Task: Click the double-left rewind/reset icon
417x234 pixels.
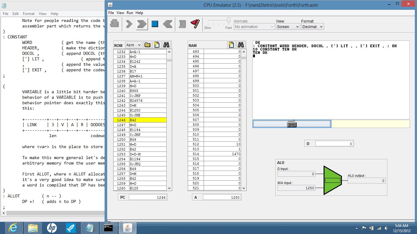Action: [x=168, y=24]
